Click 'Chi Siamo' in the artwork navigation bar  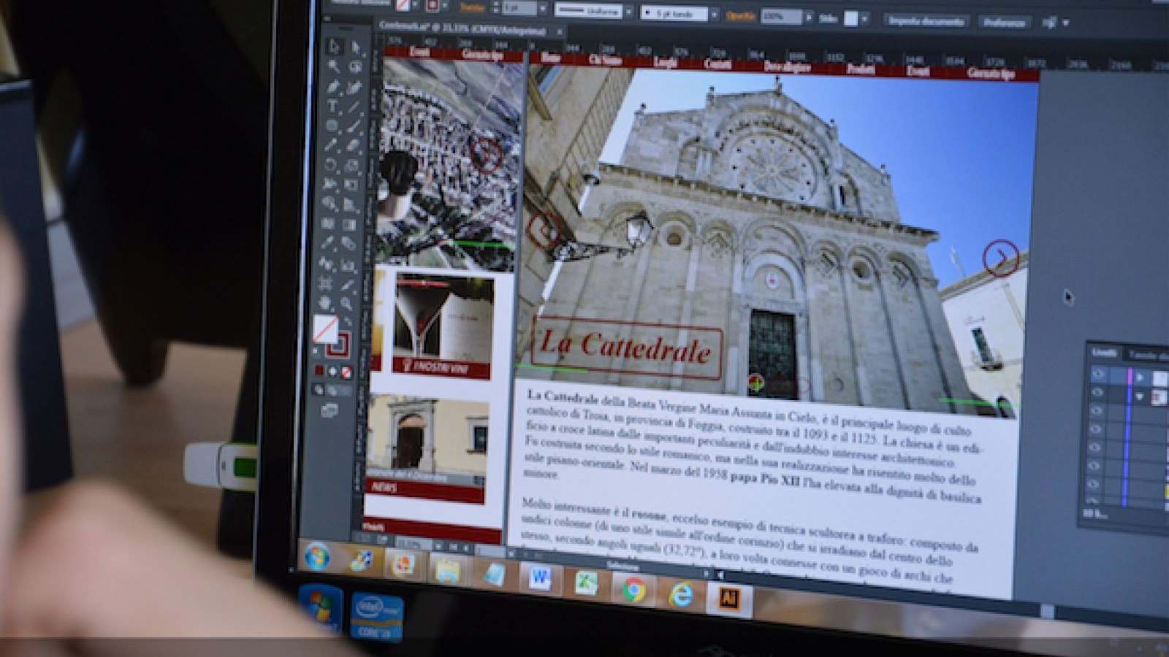(x=604, y=58)
